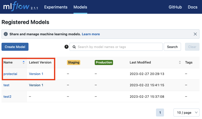Switch to the Models tab
Viewport: 202px width, 119px height.
80,7
